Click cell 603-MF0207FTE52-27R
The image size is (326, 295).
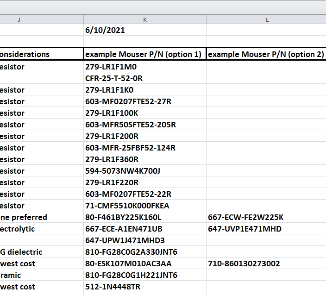coord(145,101)
